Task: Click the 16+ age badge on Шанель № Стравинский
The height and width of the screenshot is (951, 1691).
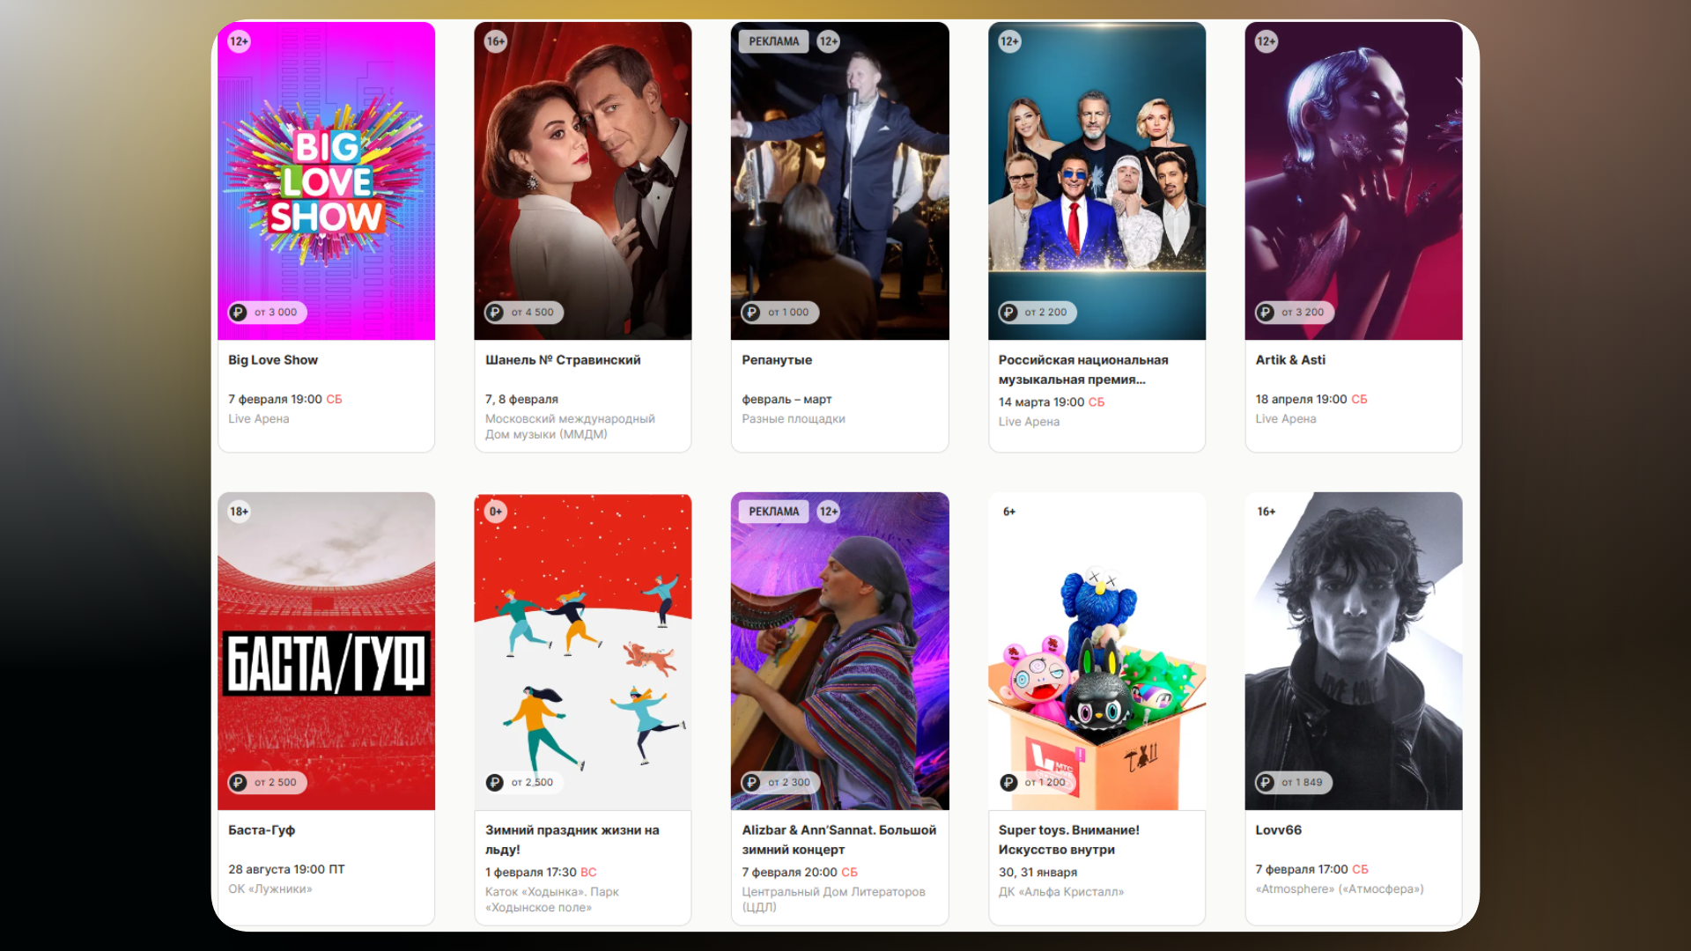Action: [x=496, y=41]
